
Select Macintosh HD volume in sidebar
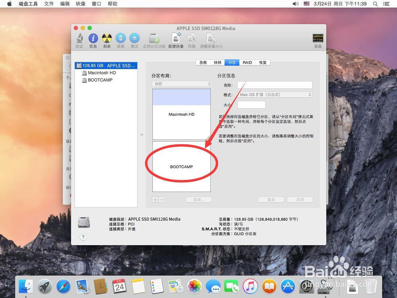point(106,73)
